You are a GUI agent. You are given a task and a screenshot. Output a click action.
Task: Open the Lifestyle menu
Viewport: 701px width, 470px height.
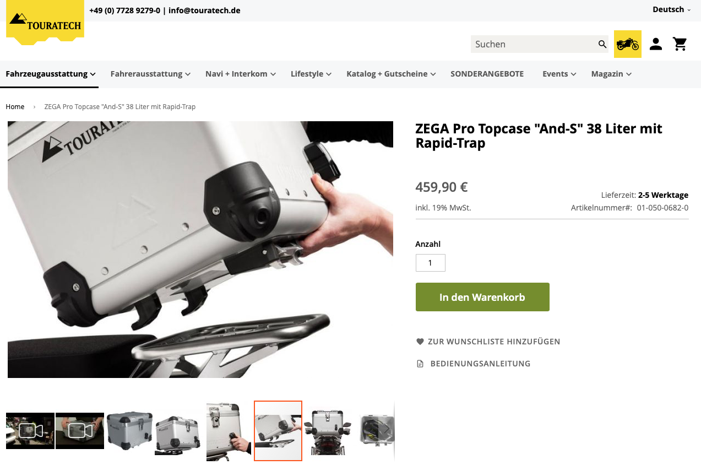click(x=311, y=74)
